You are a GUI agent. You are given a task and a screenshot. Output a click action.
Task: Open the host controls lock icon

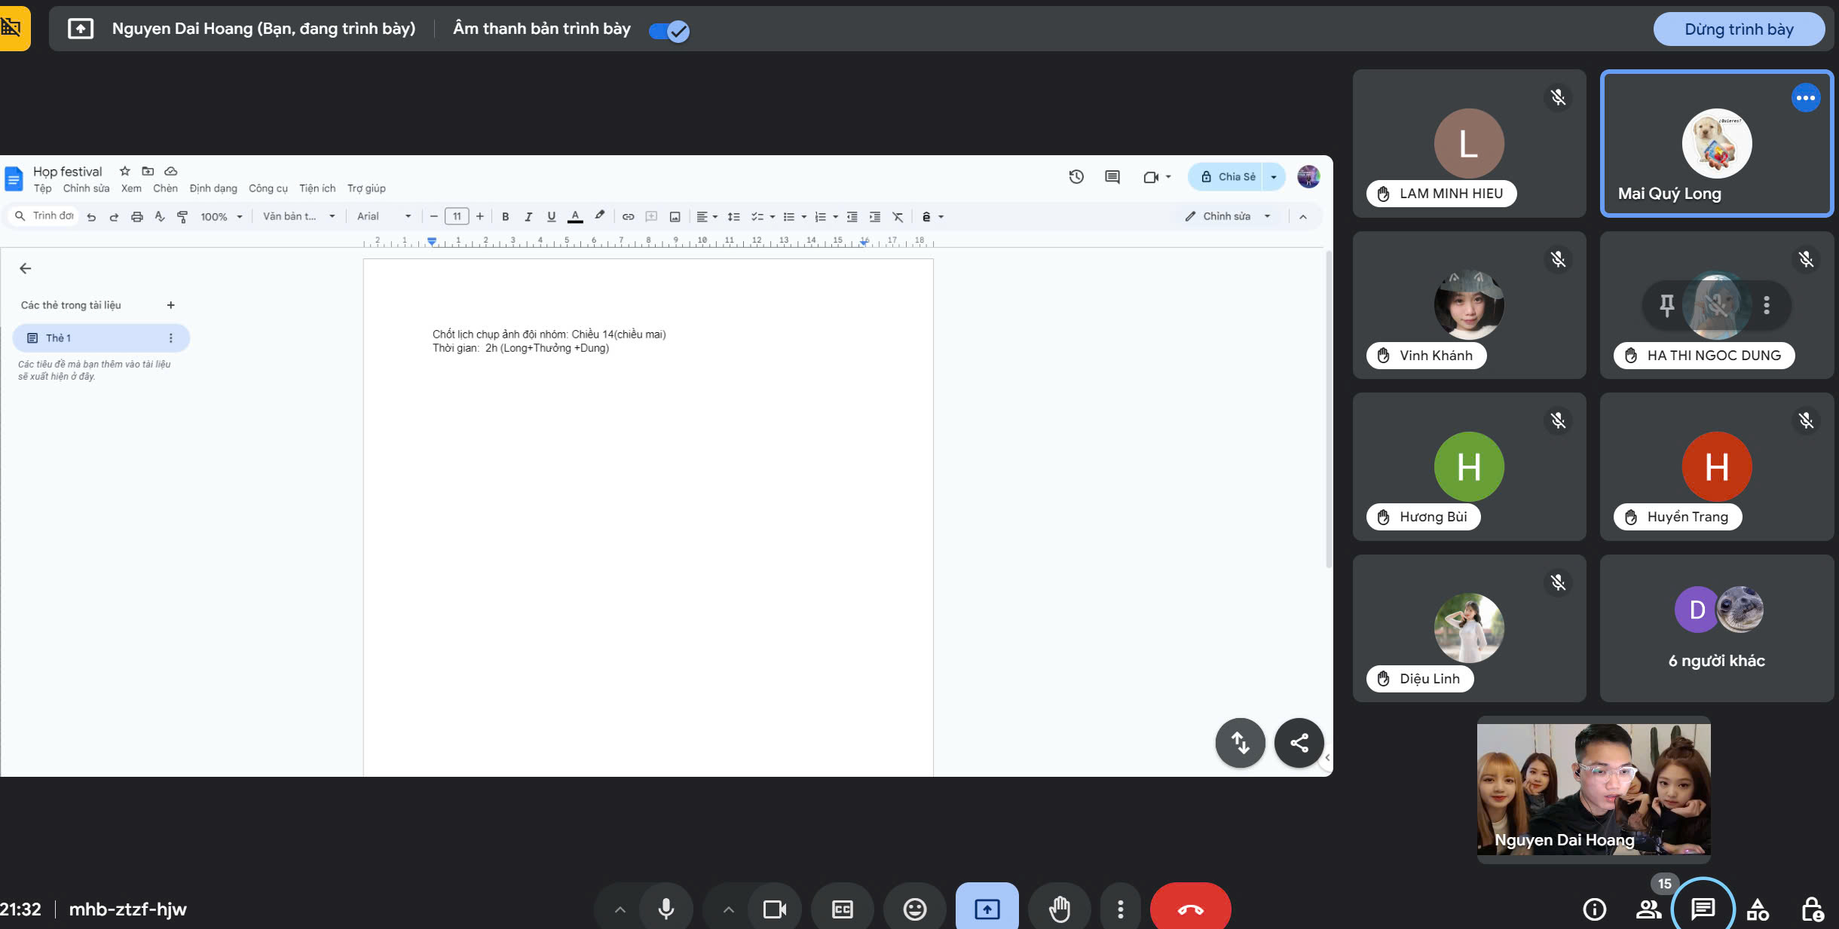(x=1812, y=909)
